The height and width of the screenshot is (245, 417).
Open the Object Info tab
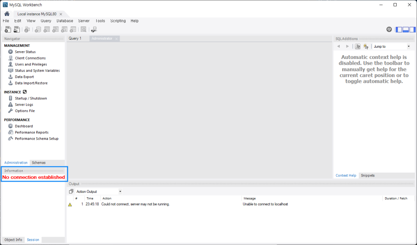point(13,240)
